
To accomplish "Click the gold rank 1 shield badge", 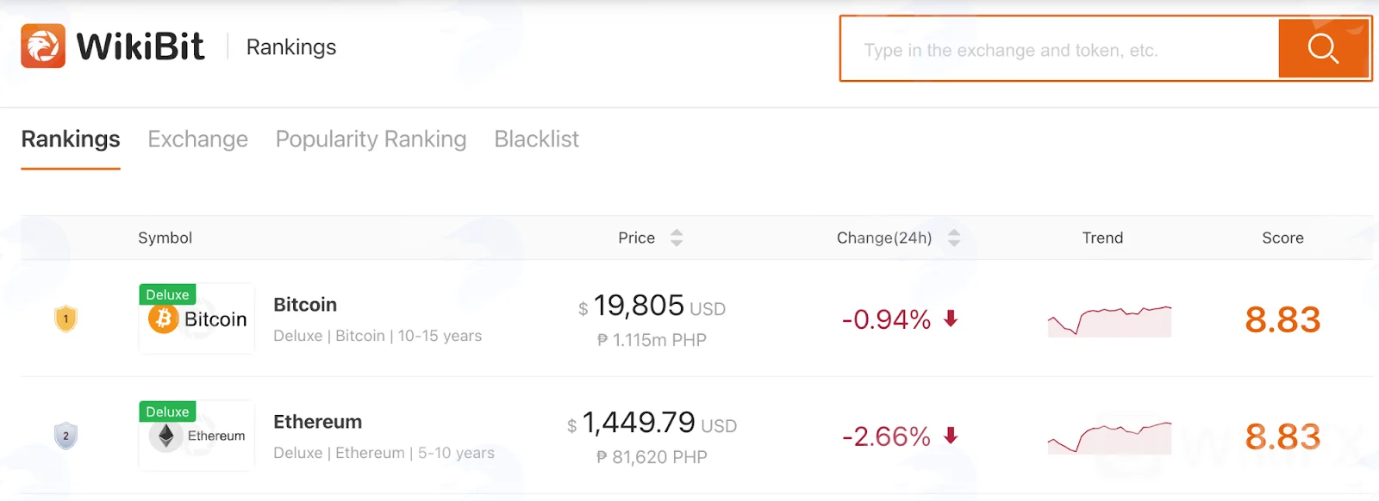I will coord(66,319).
